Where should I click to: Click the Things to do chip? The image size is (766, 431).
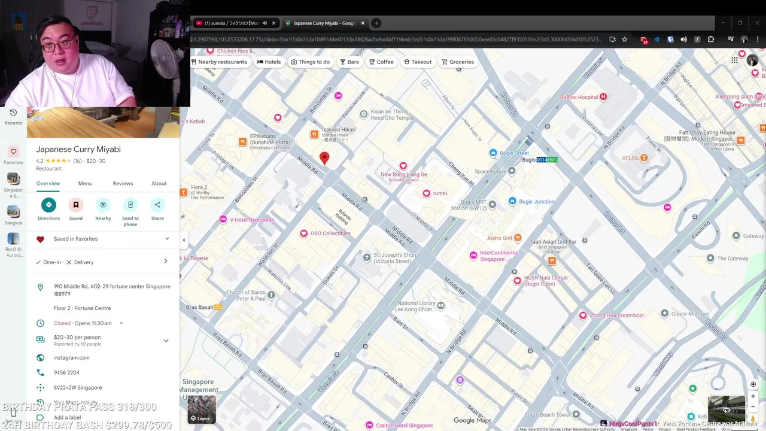pos(310,62)
